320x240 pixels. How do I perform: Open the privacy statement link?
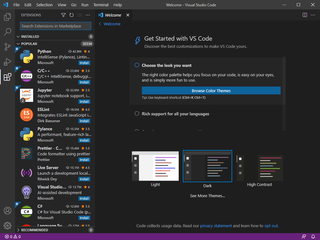coord(216,226)
